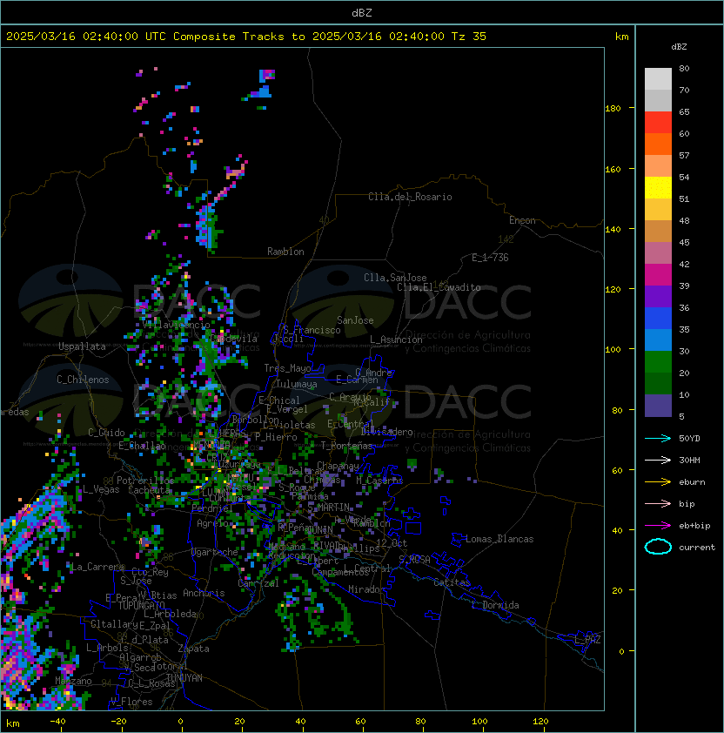
Task: Pick the slate violet 5-10 dBZ swatch
Action: [x=658, y=405]
